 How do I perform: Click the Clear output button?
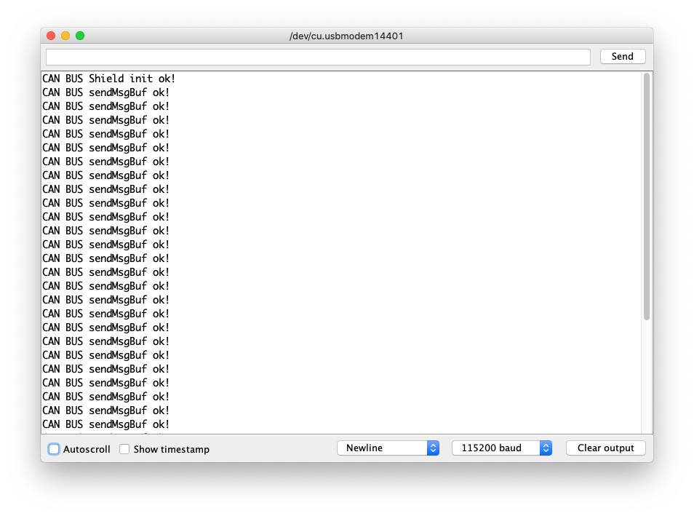point(605,448)
